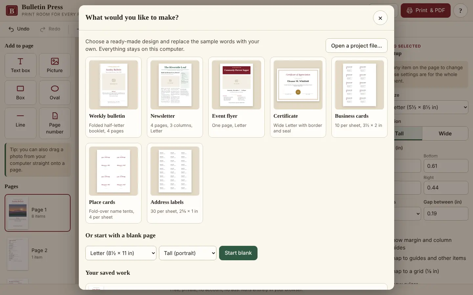Open the help question mark button
This screenshot has width=473, height=295.
click(x=460, y=11)
